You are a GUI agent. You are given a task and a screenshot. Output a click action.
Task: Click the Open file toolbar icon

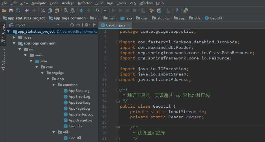[4, 11]
